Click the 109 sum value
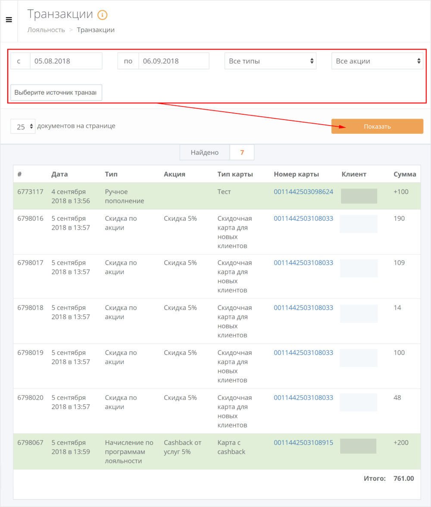 399,263
